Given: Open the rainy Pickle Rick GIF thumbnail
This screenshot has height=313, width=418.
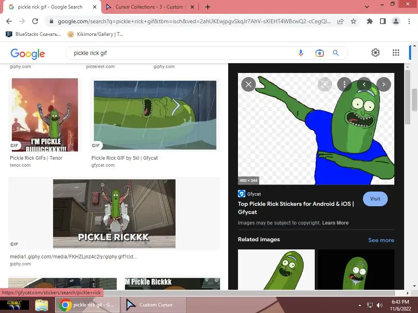Looking at the screenshot, I should click(x=155, y=115).
